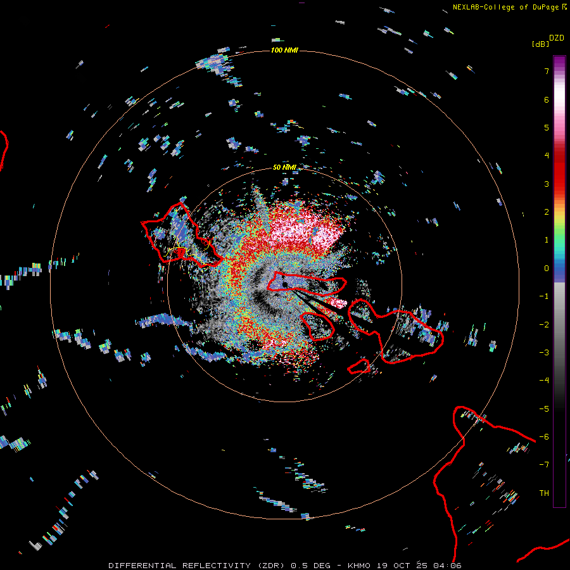Click the KHMO station identifier

[x=359, y=566]
